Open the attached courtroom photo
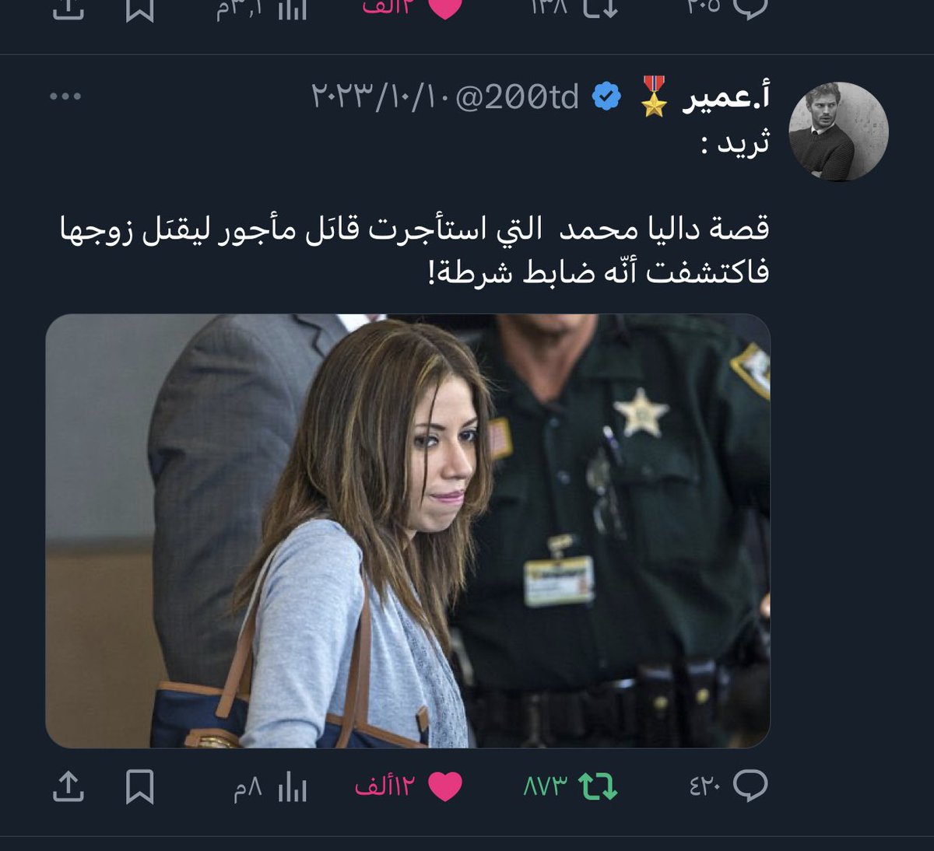The height and width of the screenshot is (851, 934). 408,531
